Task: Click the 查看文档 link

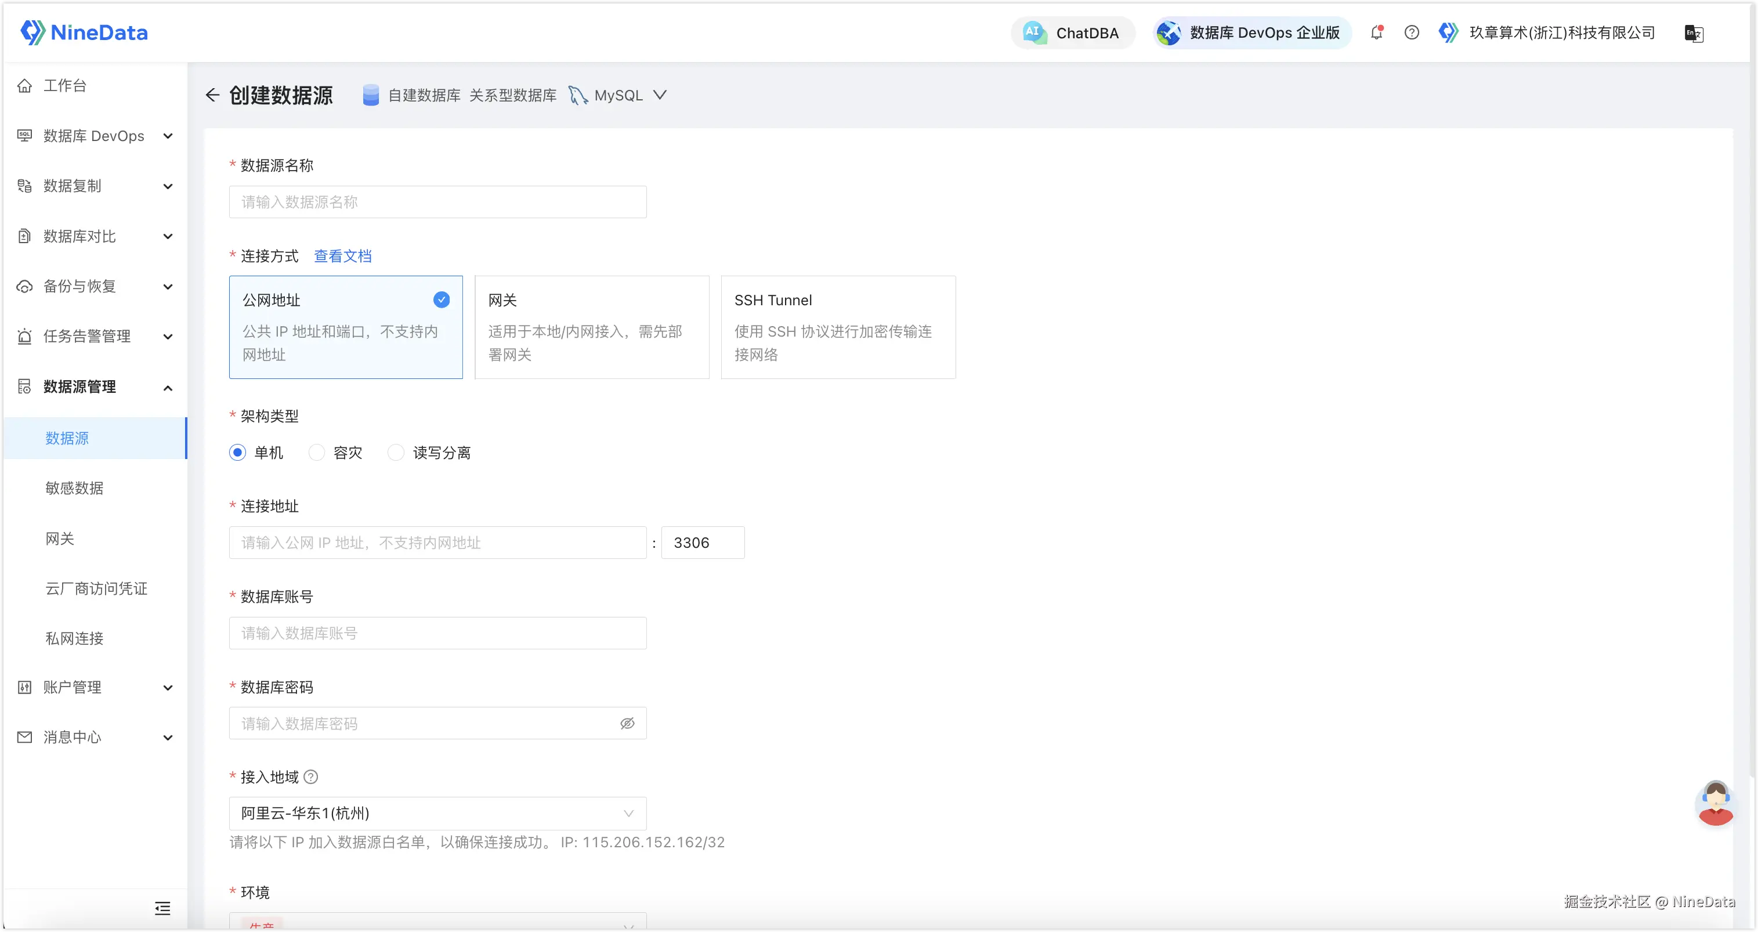Action: tap(342, 256)
